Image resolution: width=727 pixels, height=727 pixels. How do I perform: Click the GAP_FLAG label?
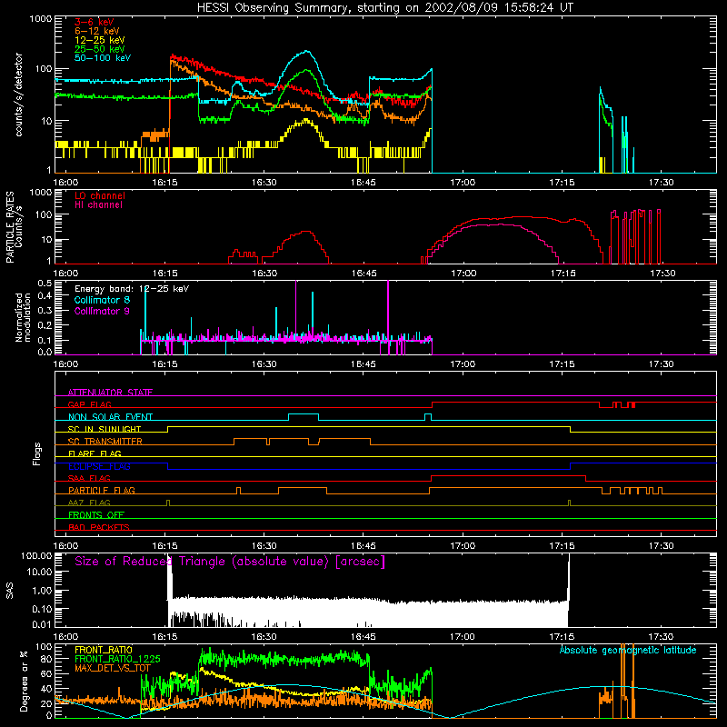[89, 404]
